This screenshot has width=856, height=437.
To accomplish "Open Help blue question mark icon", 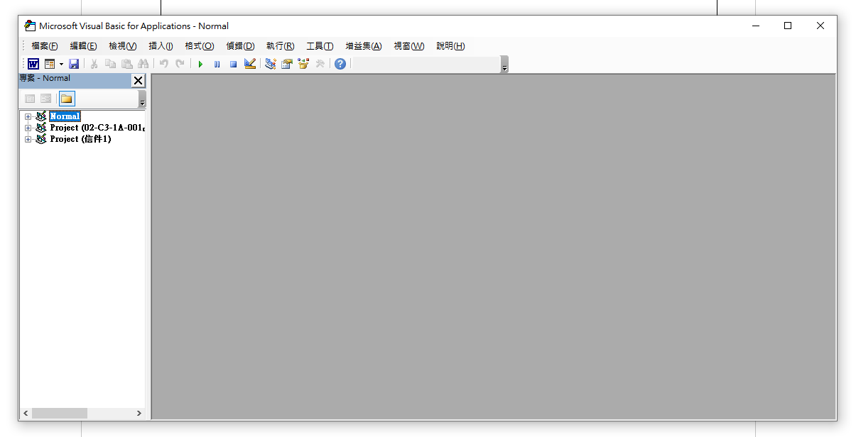I will click(340, 64).
